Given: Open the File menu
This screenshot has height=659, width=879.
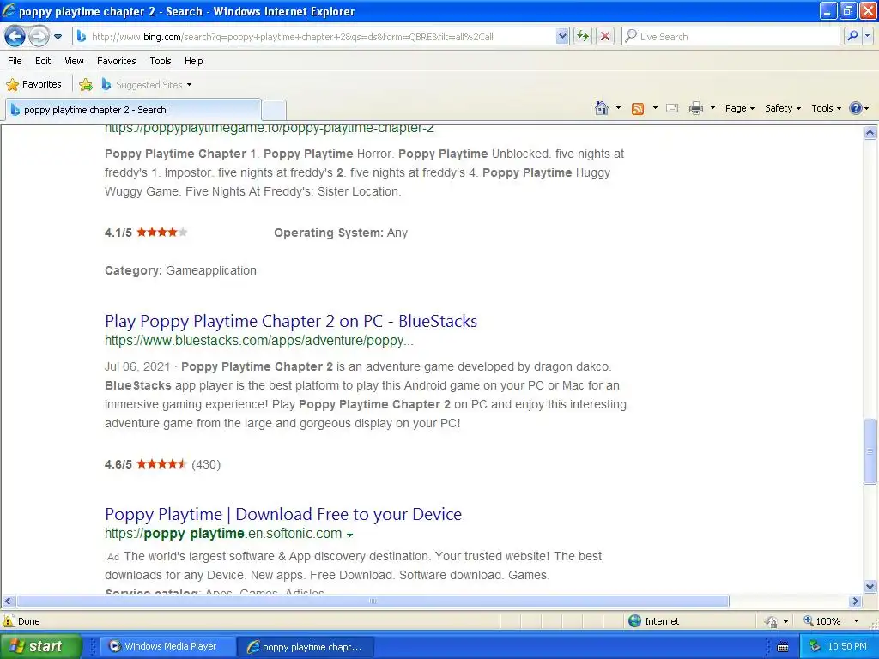Looking at the screenshot, I should (x=15, y=61).
